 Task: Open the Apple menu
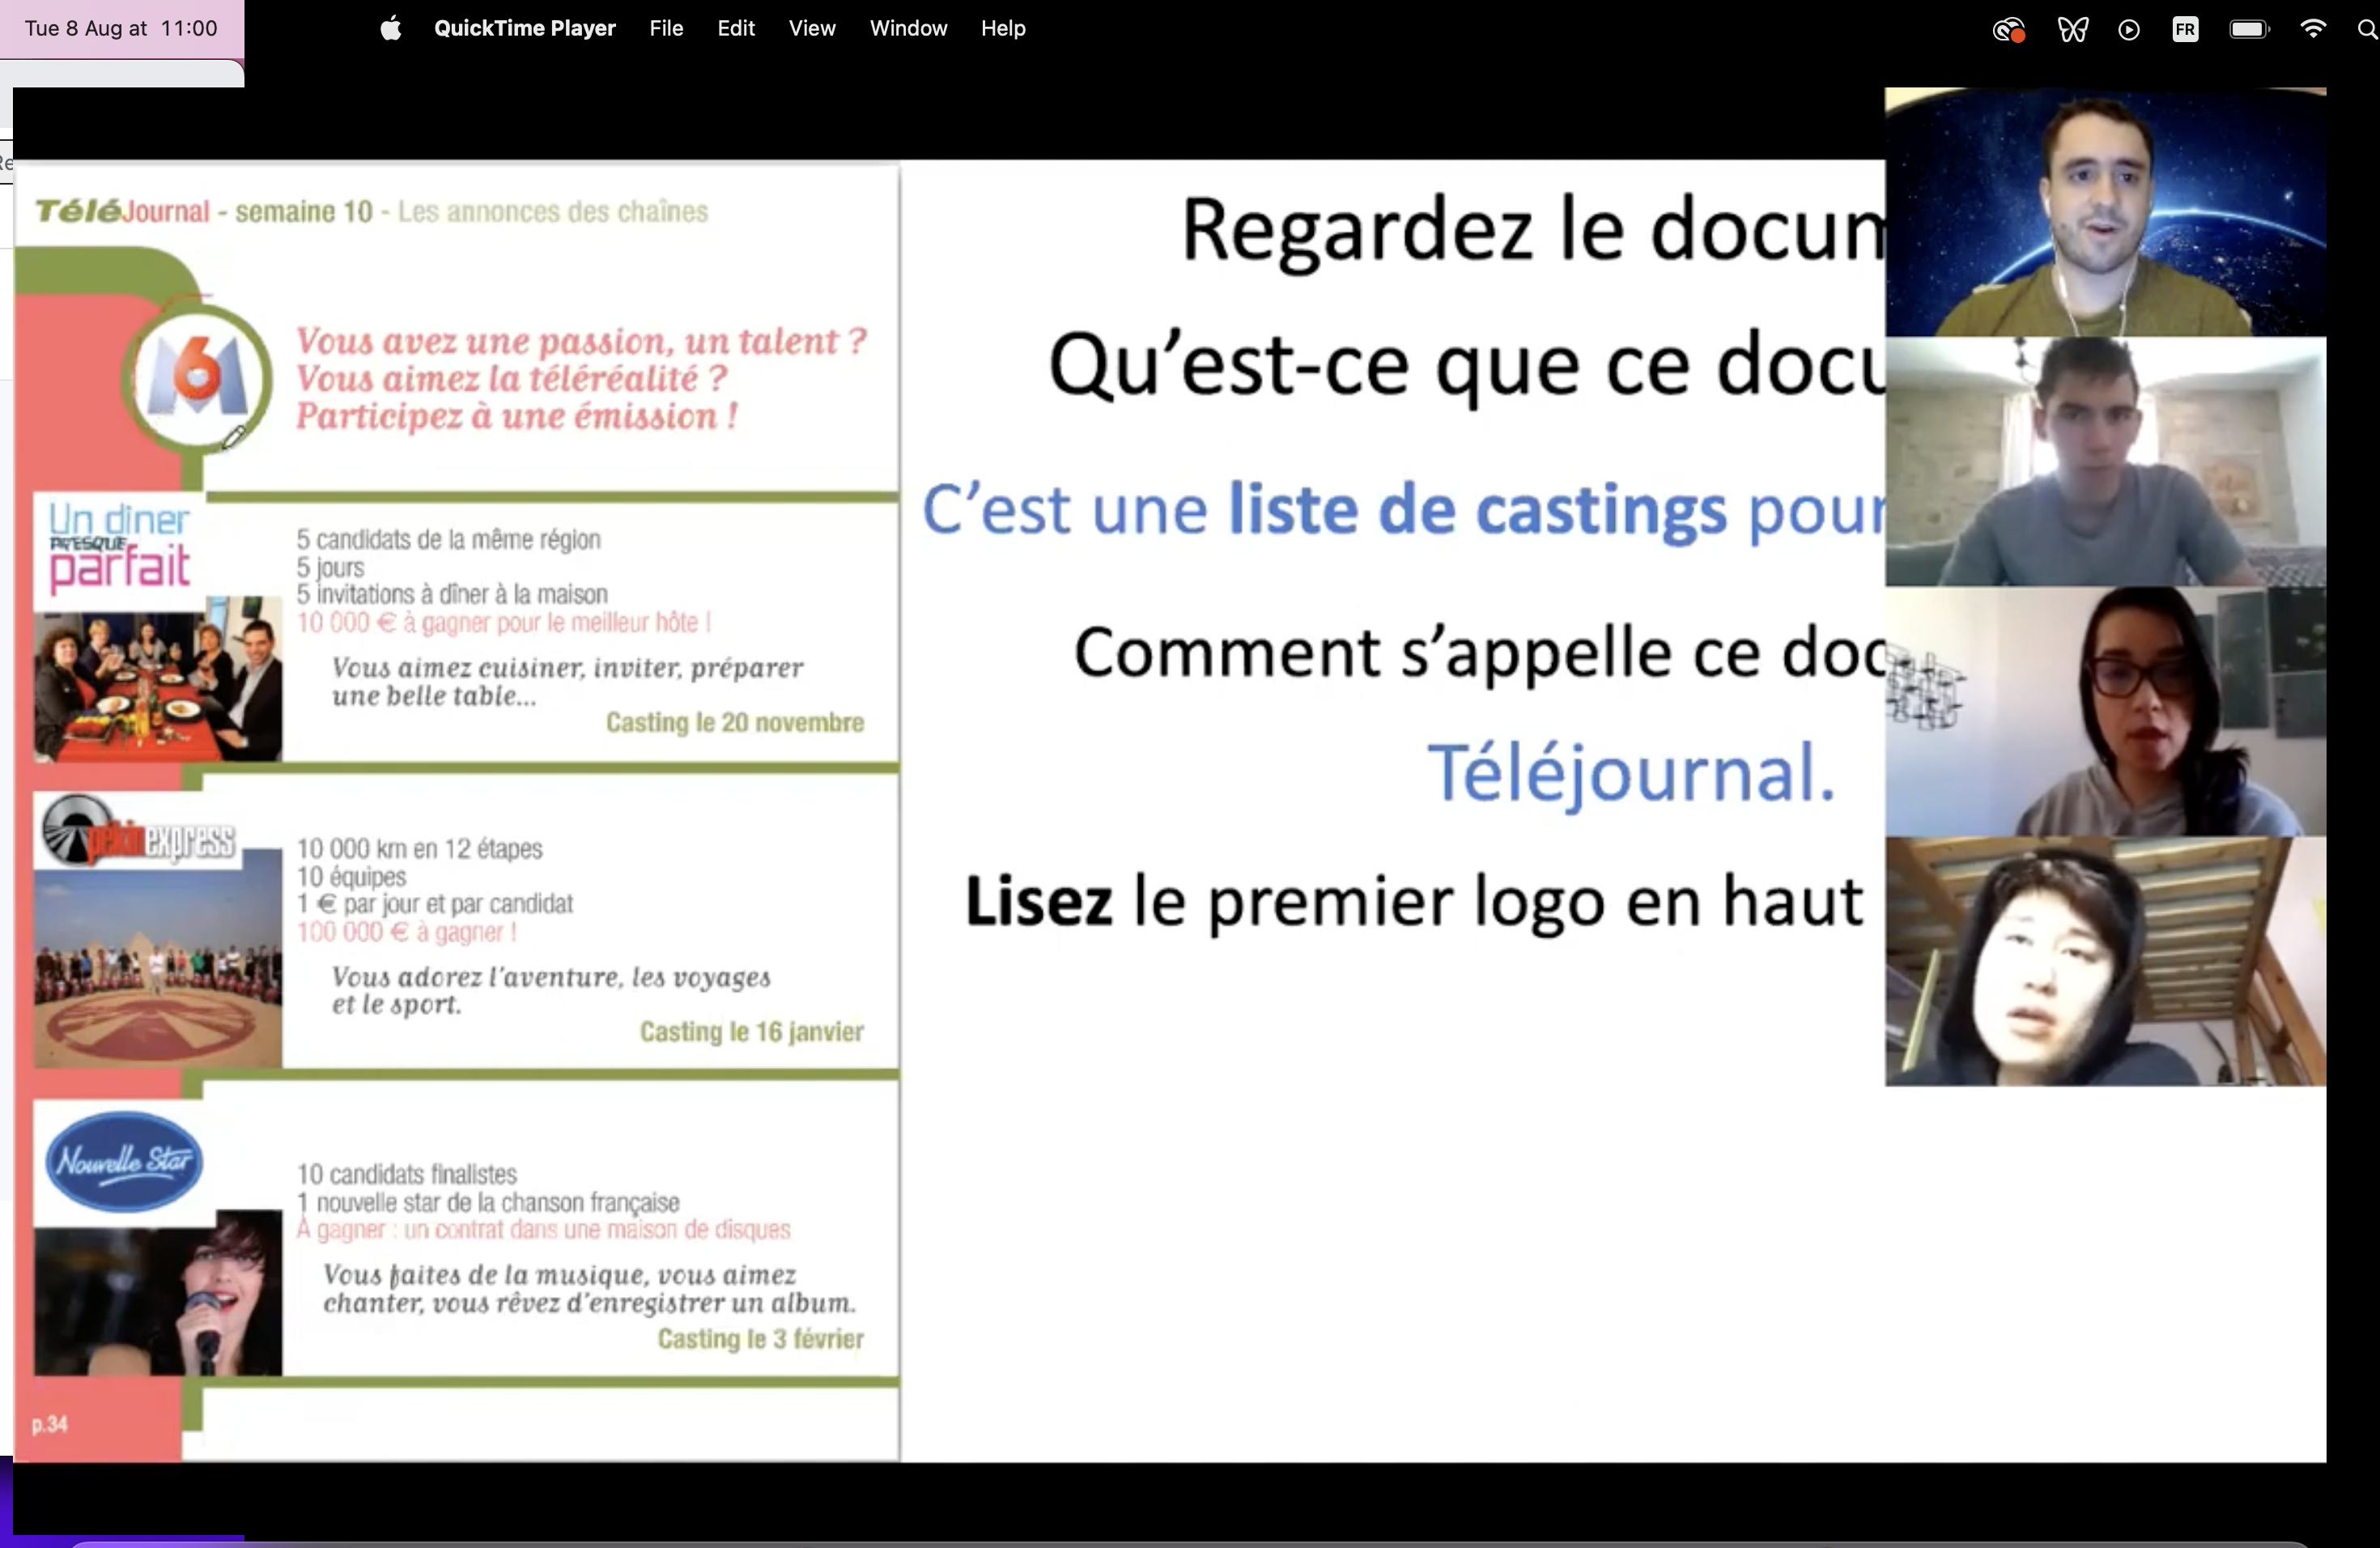[x=391, y=29]
